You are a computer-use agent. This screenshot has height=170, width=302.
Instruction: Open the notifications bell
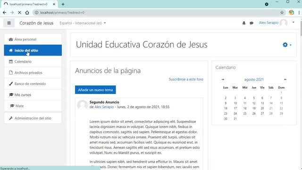pyautogui.click(x=244, y=23)
